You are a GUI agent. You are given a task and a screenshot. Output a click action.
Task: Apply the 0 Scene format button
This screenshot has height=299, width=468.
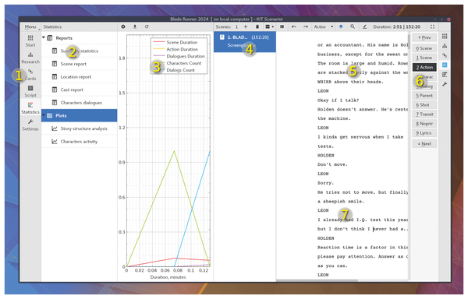[424, 48]
